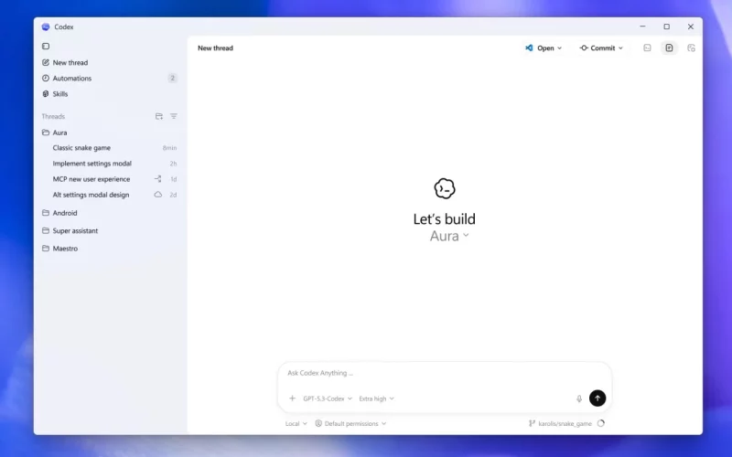The image size is (732, 457).
Task: Click the microphone voice input icon
Action: (x=579, y=399)
